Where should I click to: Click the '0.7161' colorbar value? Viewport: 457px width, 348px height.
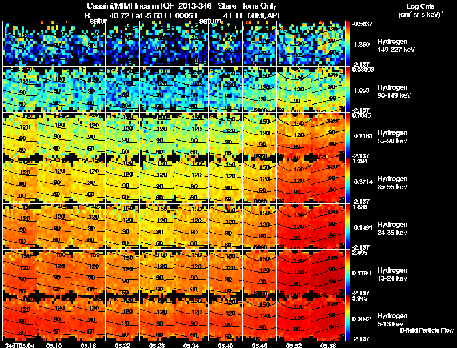(x=363, y=136)
